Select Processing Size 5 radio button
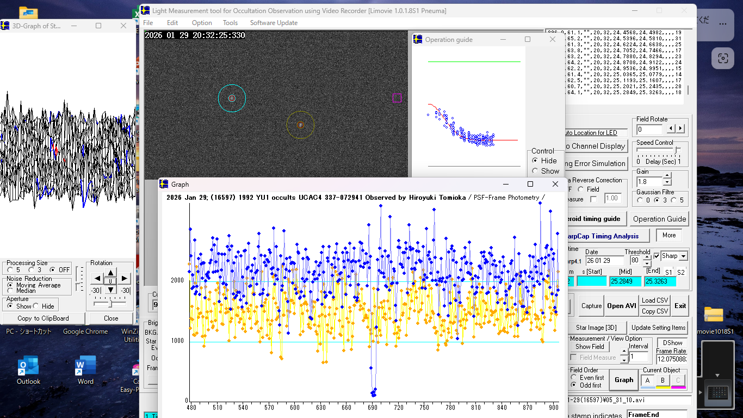 coord(10,270)
